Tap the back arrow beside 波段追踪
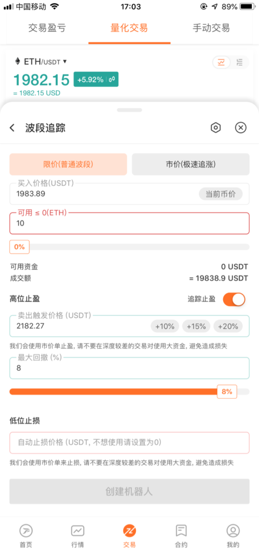This screenshot has width=259, height=551. (x=12, y=128)
